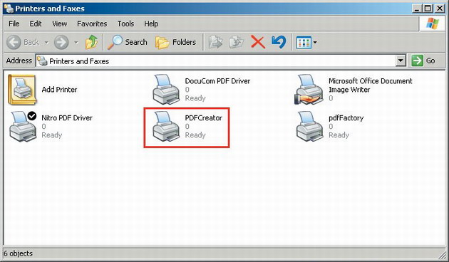Select the DocuCom PDF Driver printer icon
The height and width of the screenshot is (262, 449).
(x=166, y=90)
